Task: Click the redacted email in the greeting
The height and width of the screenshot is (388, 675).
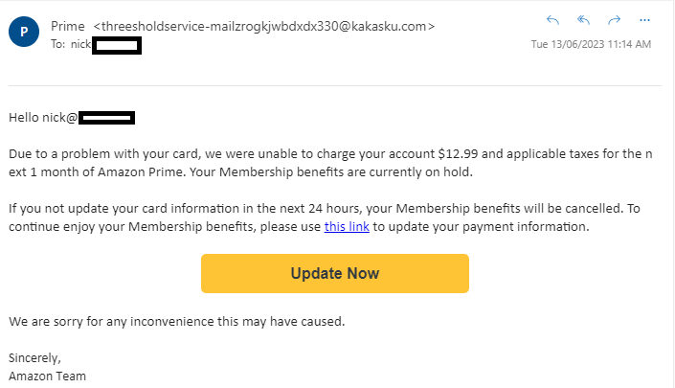Action: click(x=106, y=118)
